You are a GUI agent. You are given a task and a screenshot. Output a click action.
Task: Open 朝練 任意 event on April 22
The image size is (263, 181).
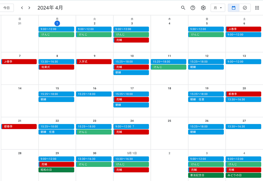[56, 132]
